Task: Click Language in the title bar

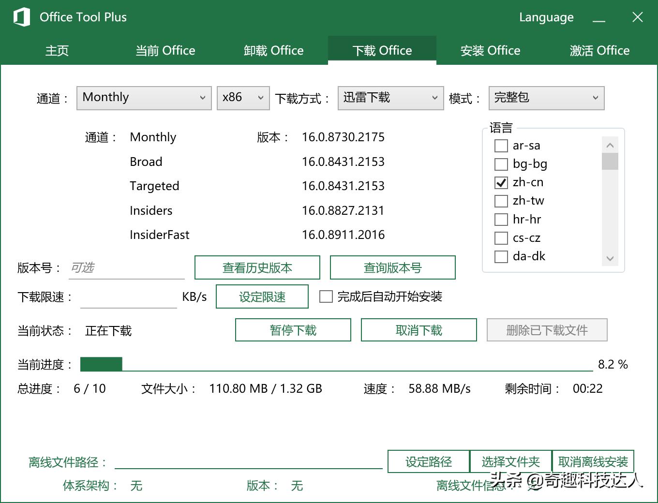Action: click(x=546, y=17)
